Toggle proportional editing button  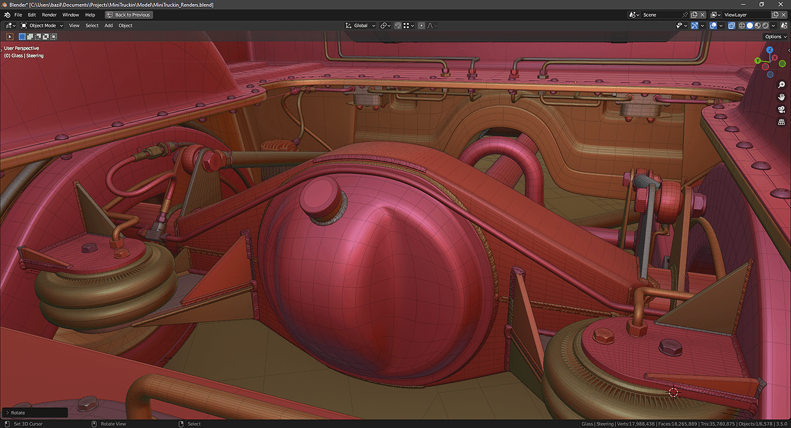pyautogui.click(x=421, y=25)
